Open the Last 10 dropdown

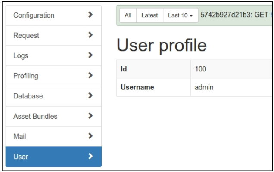click(181, 15)
